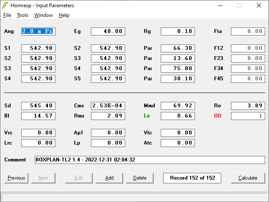Open the Window menu
This screenshot has width=269, height=202.
tap(44, 15)
